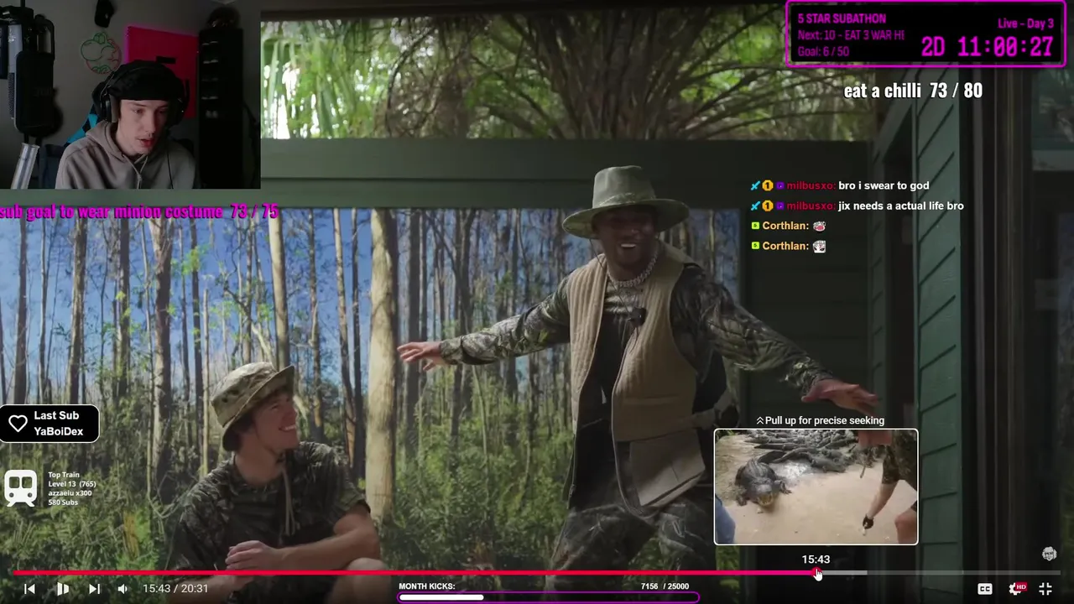Mute the video volume speaker icon
This screenshot has height=604, width=1074.
point(123,589)
